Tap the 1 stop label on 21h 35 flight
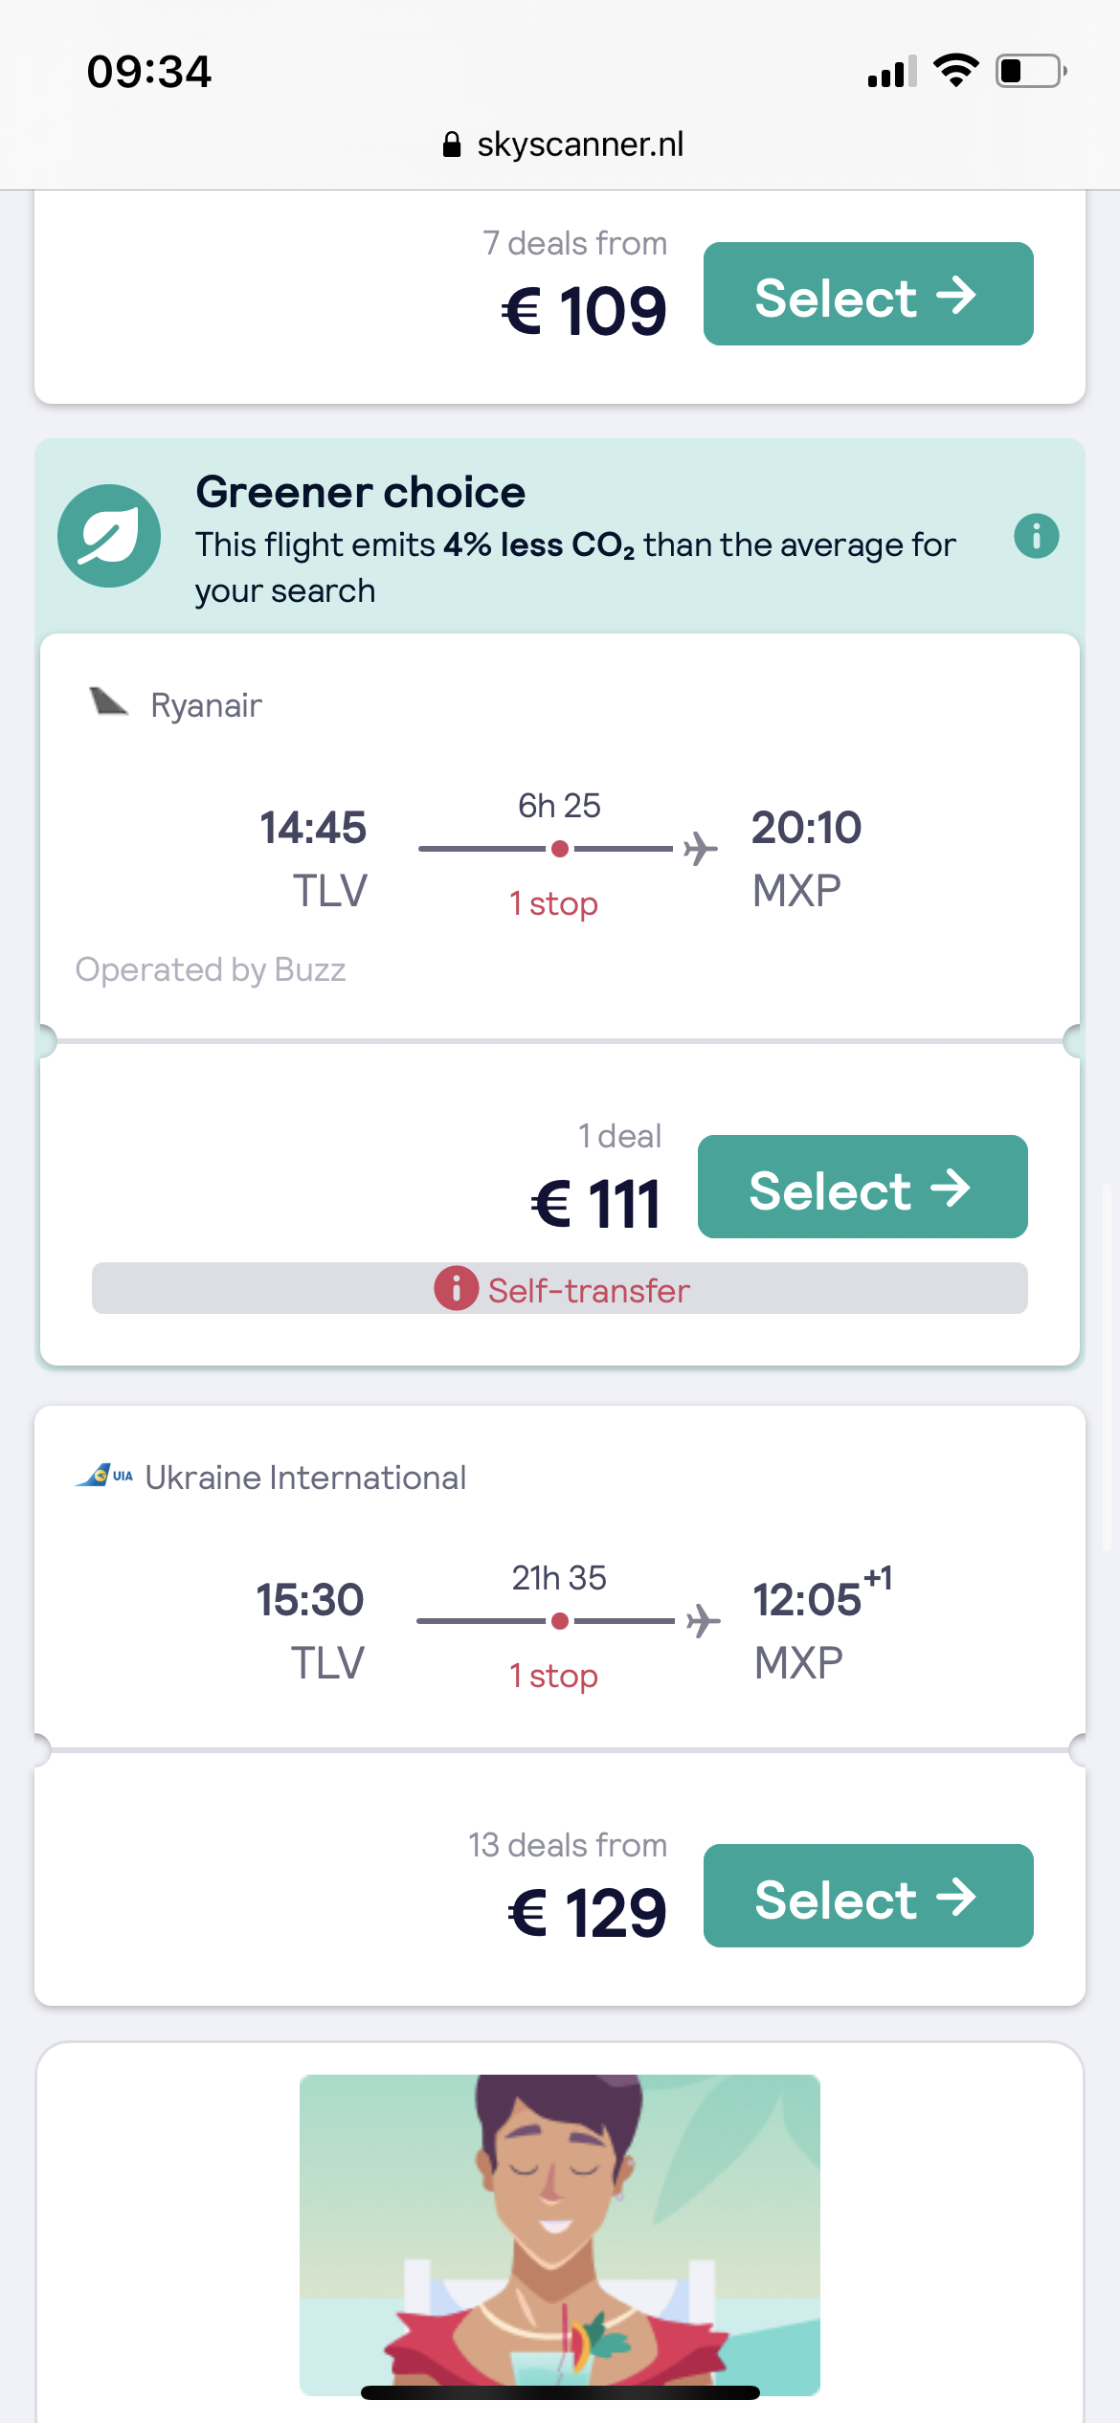This screenshot has width=1120, height=2423. (554, 1676)
